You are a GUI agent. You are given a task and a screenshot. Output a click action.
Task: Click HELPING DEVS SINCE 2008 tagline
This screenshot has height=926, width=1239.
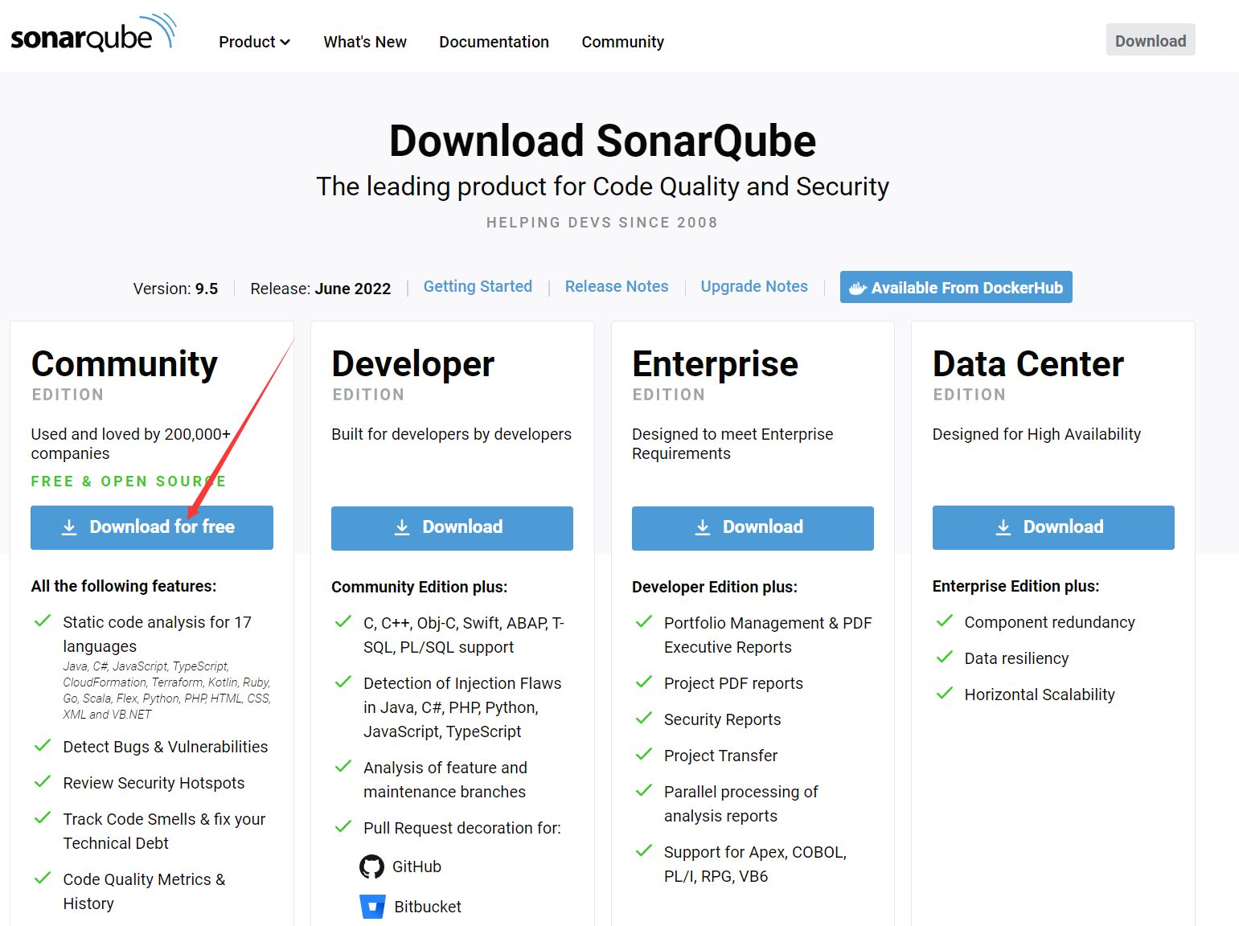click(602, 223)
